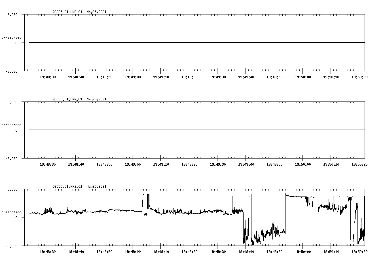Viewport: 385px width, 262px height.
Task: Click the cm/sec/sec axis label on top plot
Action: pos(12,37)
